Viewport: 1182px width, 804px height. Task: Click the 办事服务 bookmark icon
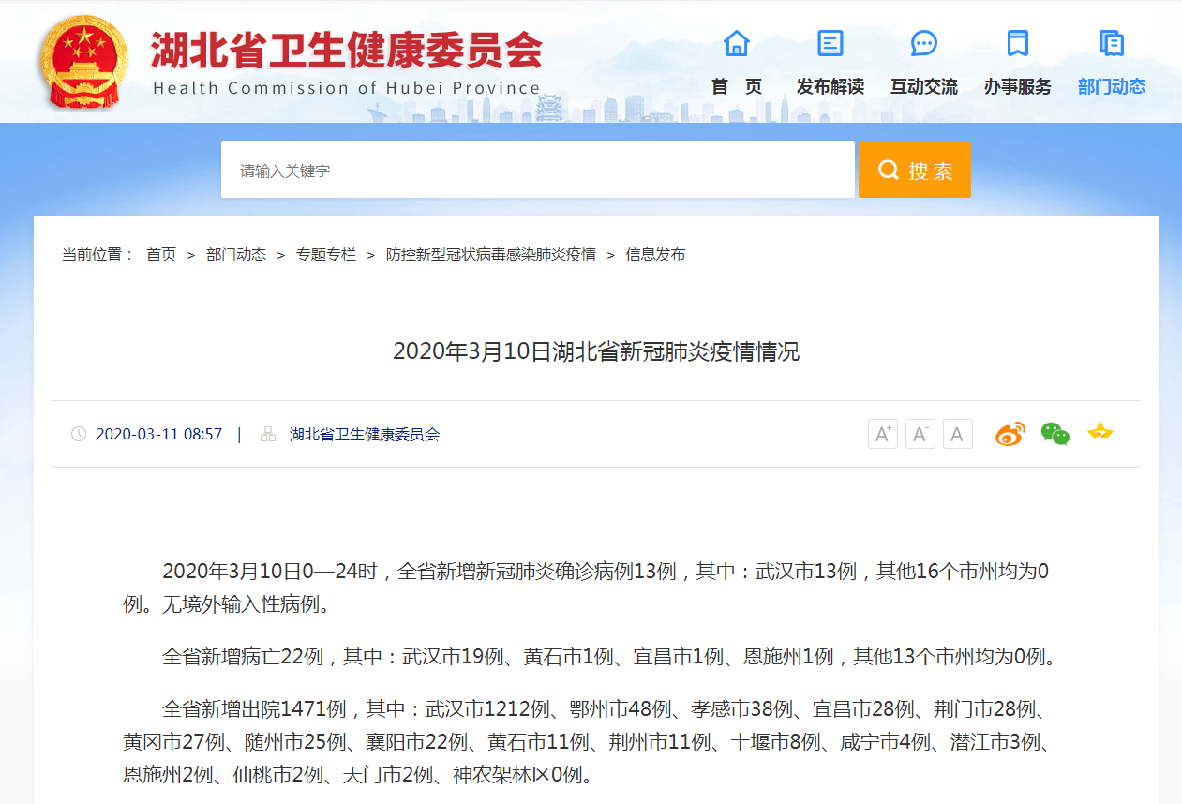point(1017,43)
